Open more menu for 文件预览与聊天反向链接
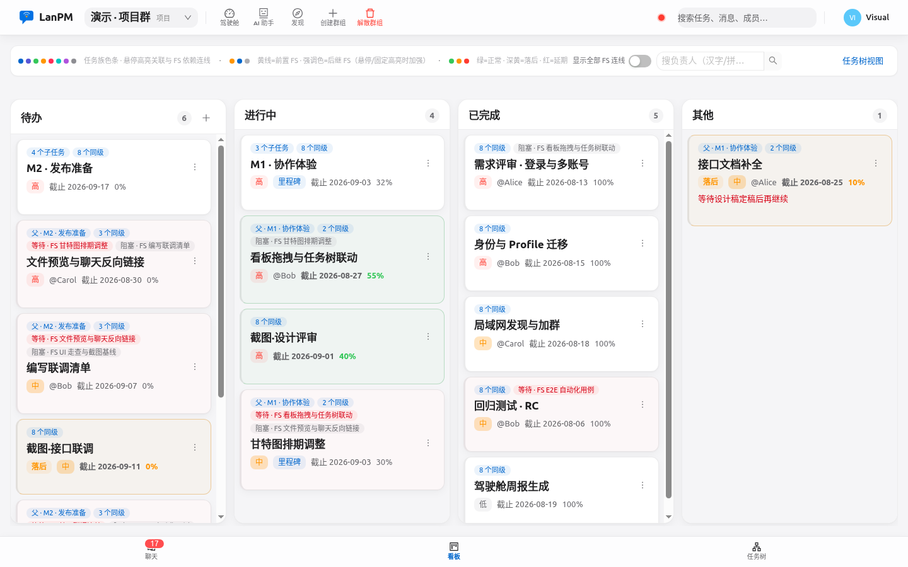Screen dimensions: 908x567 tap(195, 261)
